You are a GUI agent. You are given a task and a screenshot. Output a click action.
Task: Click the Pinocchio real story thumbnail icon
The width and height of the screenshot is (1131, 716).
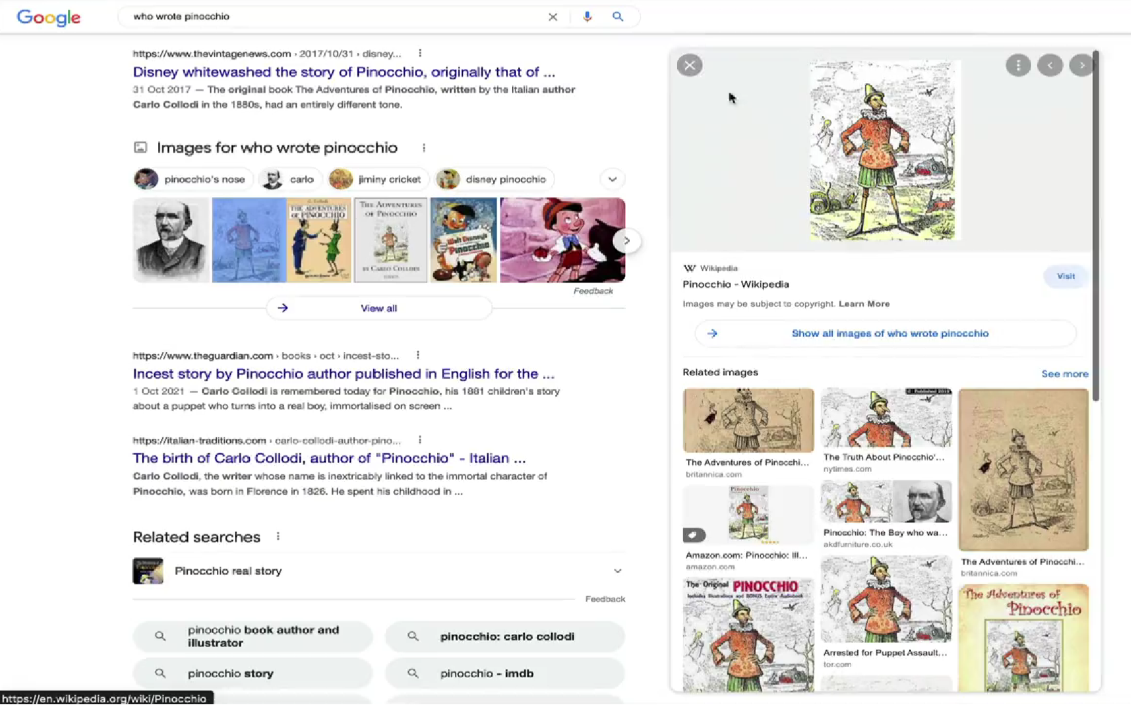point(148,571)
